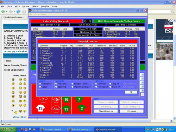
Task: Launch Firefox from the quick launch bar
Action: (x=22, y=129)
